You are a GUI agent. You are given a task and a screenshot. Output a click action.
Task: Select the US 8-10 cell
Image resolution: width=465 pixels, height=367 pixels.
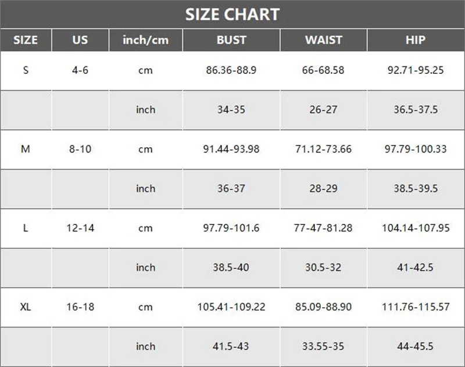coord(80,149)
